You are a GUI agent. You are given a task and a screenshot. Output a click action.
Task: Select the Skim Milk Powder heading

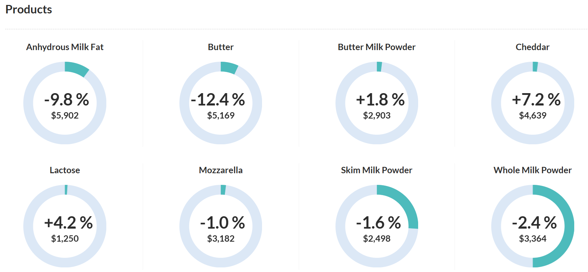(376, 170)
